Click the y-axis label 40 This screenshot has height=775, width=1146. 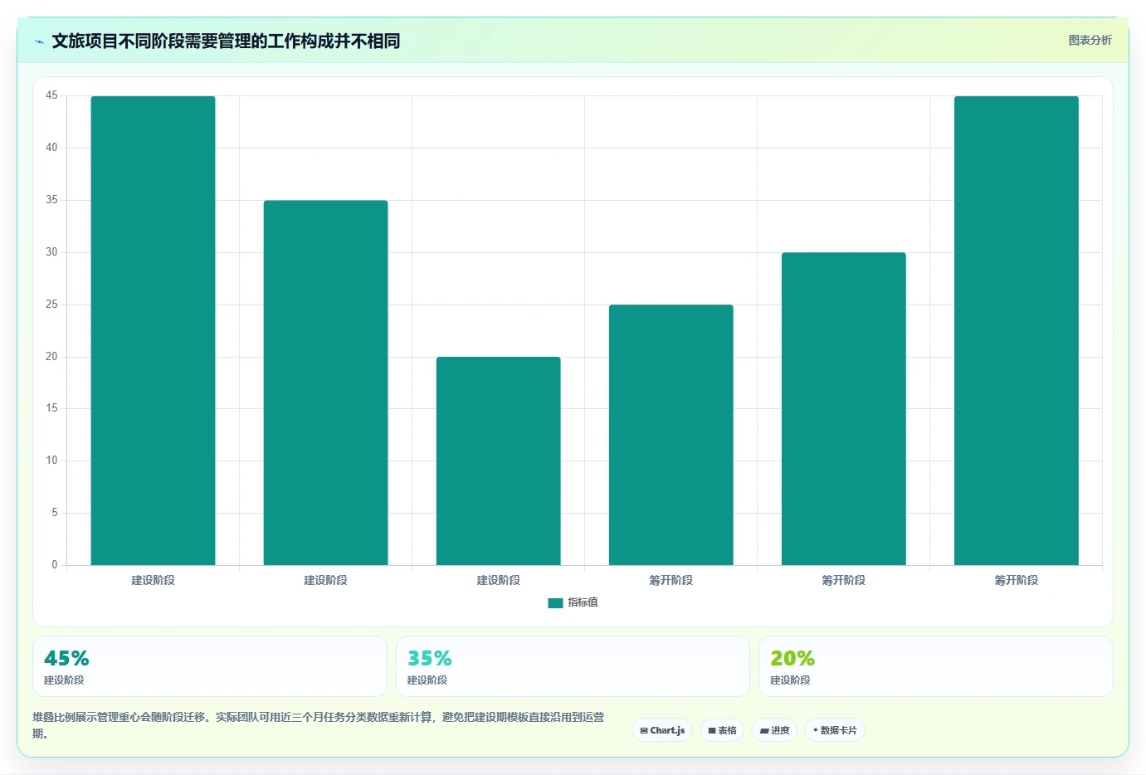[x=51, y=148]
